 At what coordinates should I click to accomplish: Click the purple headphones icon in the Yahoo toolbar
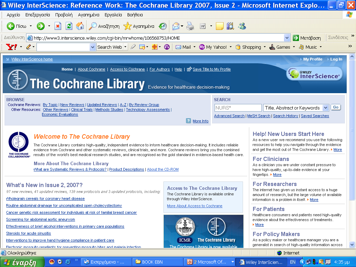point(167,47)
